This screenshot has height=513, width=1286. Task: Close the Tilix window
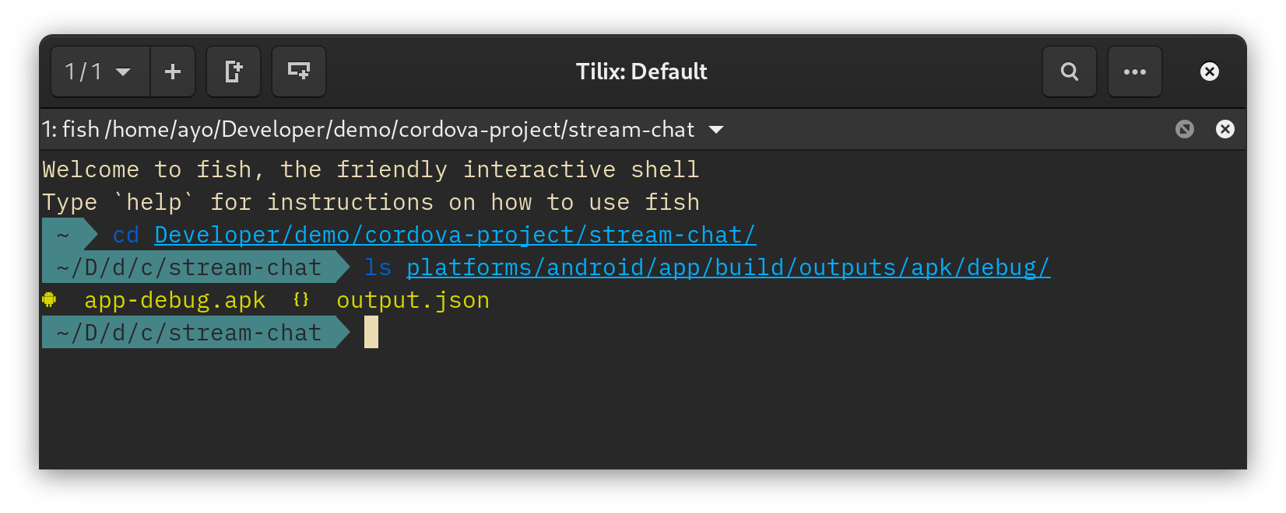pos(1210,72)
